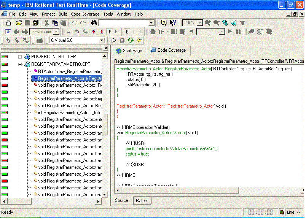
Task: Click the Home house icon
Action: [x=69, y=32]
